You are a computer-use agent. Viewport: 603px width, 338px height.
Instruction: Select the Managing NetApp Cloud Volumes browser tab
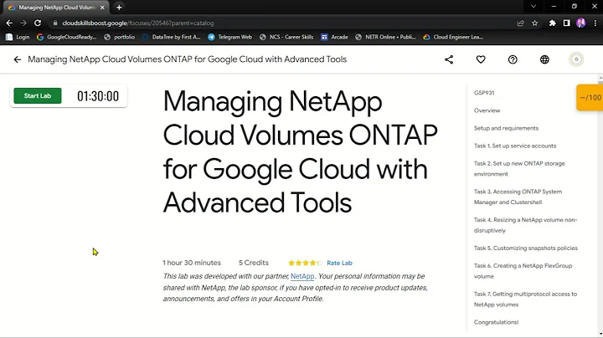tap(57, 8)
